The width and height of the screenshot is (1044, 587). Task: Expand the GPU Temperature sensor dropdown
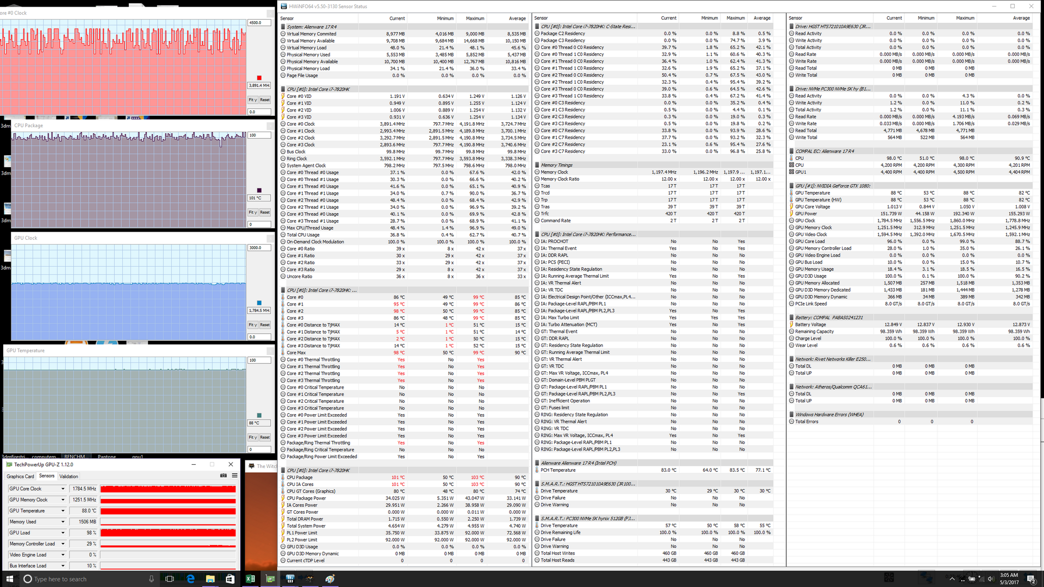[x=63, y=511]
